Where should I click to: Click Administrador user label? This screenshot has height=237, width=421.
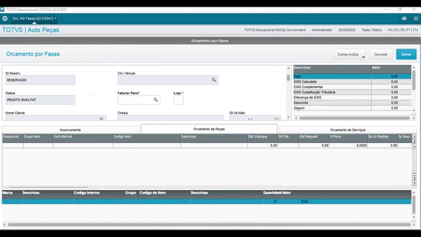click(x=322, y=30)
